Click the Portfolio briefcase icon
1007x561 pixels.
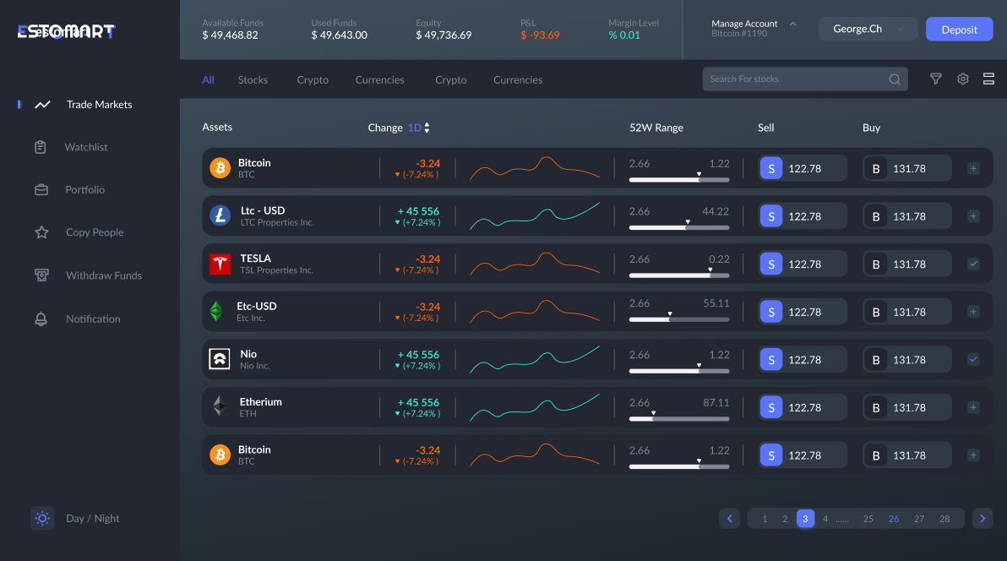[41, 190]
